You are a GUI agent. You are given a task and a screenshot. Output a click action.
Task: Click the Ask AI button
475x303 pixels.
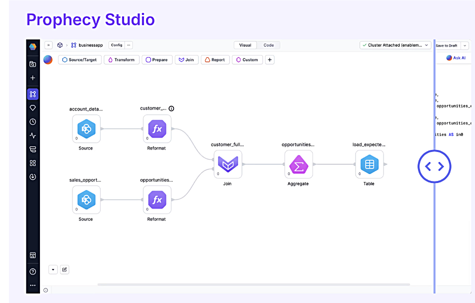pos(456,58)
